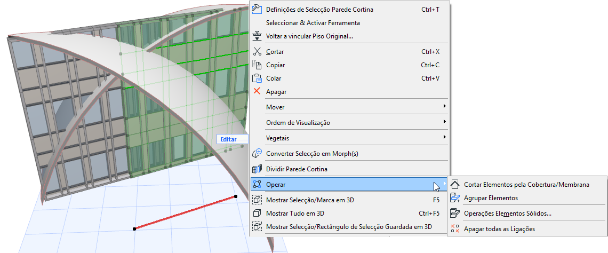Click the solid element operations icon

455,213
